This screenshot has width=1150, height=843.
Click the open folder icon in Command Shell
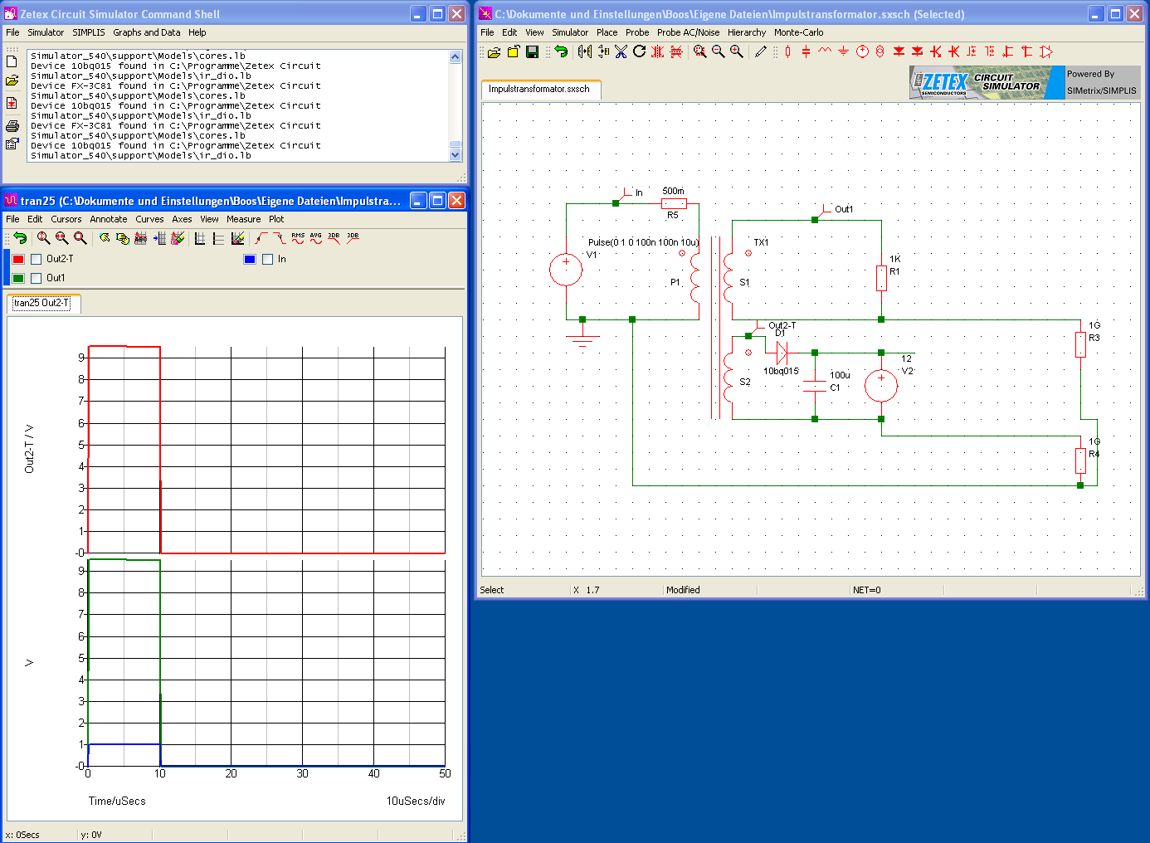12,80
